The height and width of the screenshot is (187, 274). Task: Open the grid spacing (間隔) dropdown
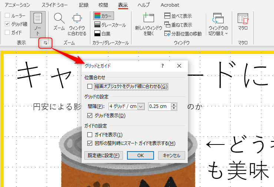[141, 106]
